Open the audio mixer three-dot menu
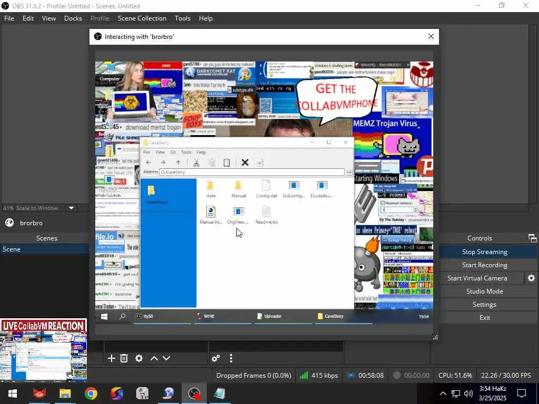 point(231,358)
